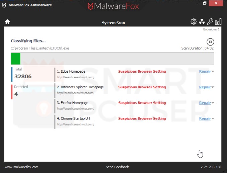Open the quarantine radiation icon
227x173 pixels.
202,22
